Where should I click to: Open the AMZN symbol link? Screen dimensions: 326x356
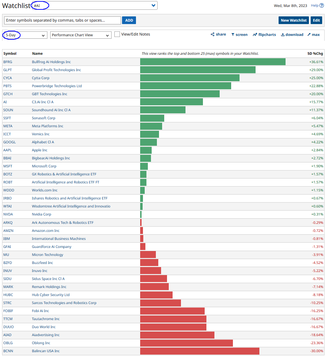(8, 231)
